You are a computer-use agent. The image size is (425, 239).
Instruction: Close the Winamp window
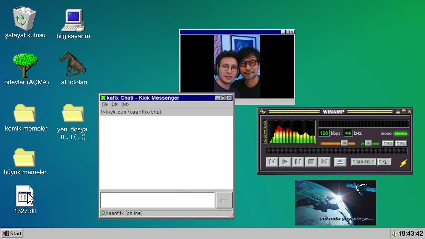(409, 112)
